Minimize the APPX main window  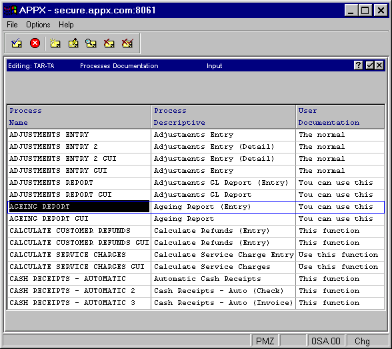[351, 11]
